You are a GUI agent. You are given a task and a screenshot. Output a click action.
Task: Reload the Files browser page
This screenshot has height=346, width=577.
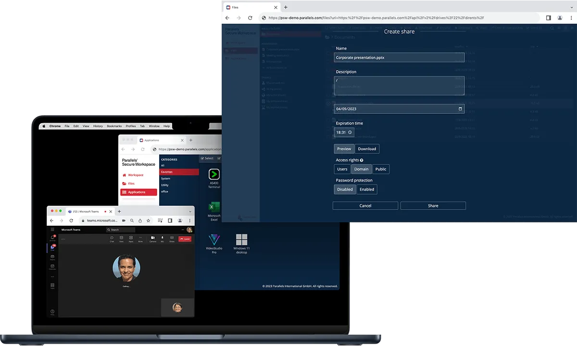tap(250, 18)
